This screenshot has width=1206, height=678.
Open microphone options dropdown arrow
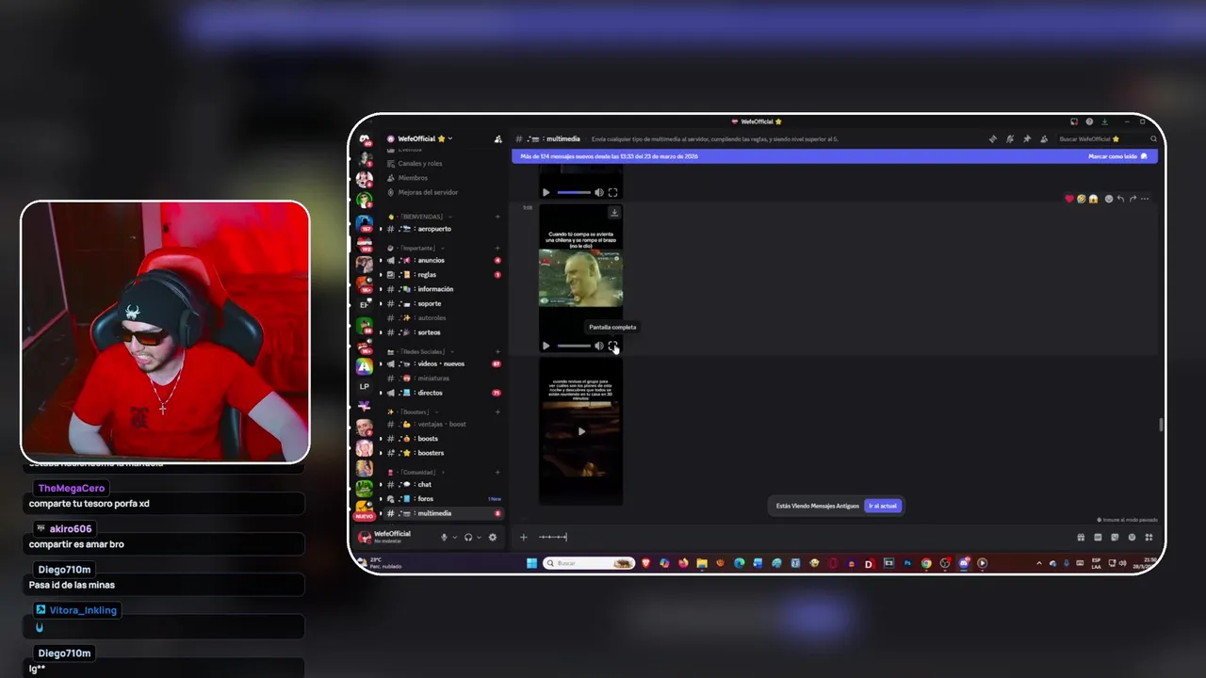tap(455, 537)
